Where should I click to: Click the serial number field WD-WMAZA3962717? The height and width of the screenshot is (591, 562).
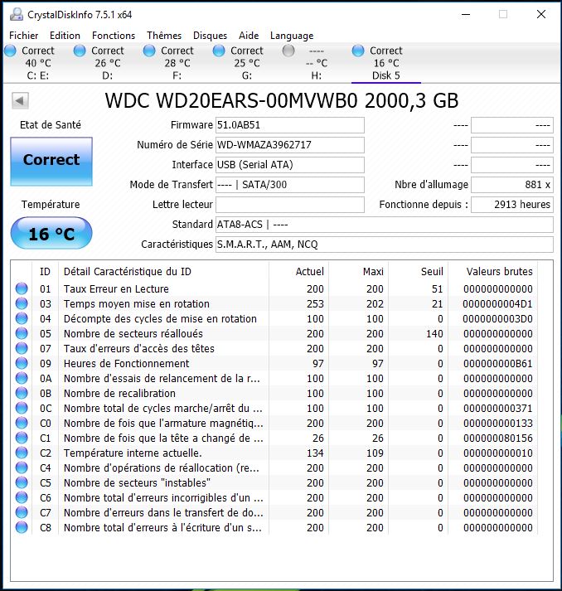[x=290, y=145]
